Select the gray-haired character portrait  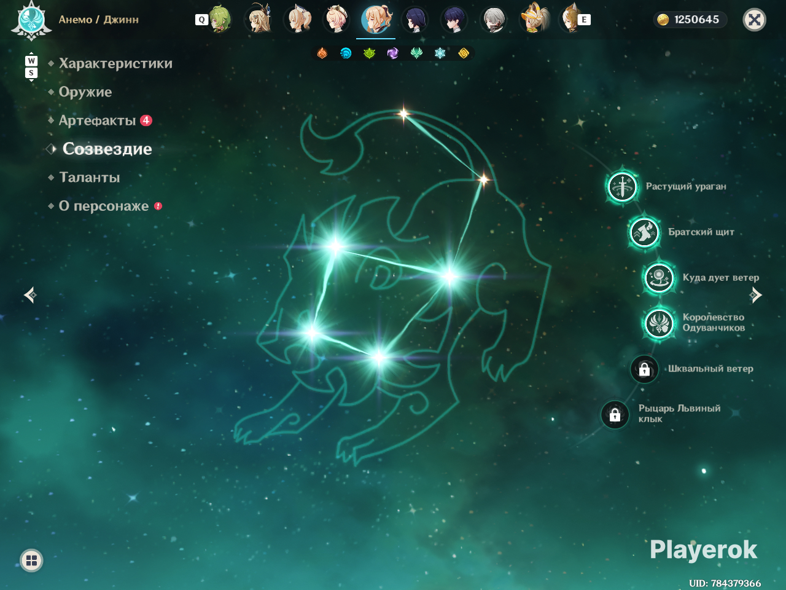click(494, 19)
